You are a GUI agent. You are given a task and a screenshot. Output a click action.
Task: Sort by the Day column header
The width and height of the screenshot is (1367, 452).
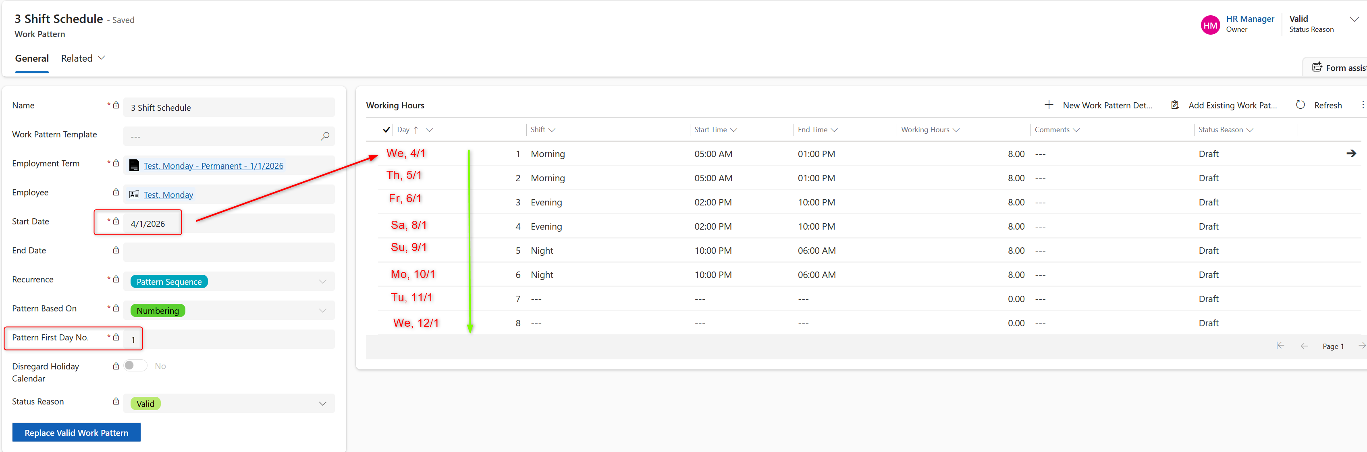tap(404, 129)
